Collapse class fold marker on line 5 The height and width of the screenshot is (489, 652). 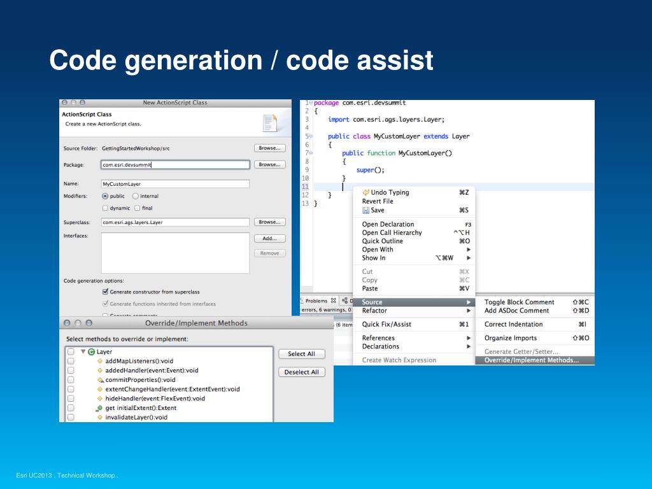click(x=311, y=136)
